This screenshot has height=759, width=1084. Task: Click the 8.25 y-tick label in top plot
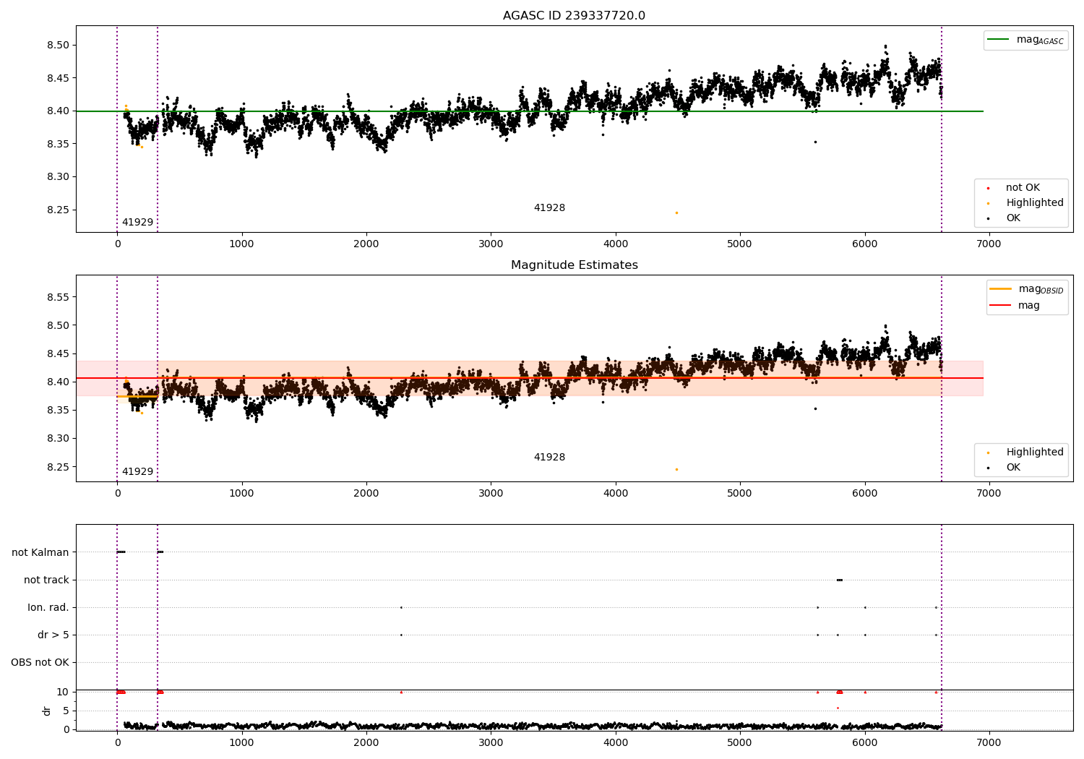[57, 210]
